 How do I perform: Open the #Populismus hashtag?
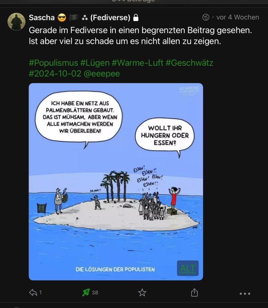coord(54,63)
